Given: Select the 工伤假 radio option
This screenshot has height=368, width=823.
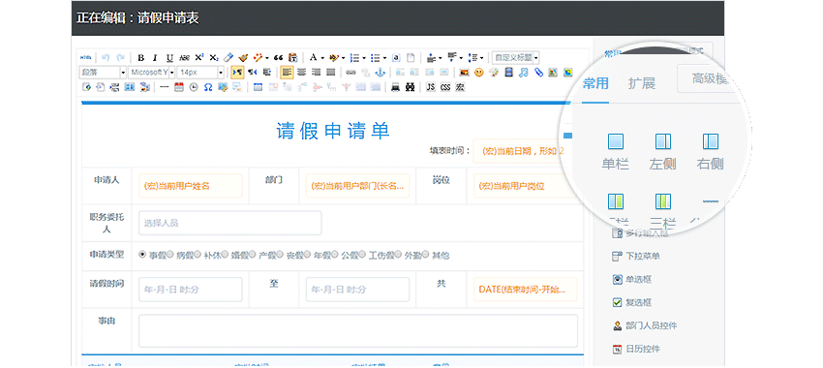Looking at the screenshot, I should coord(362,255).
